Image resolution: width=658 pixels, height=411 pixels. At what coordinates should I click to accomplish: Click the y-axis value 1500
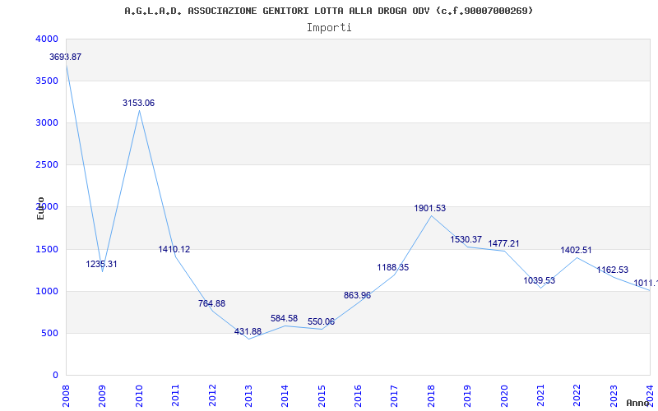(47, 249)
